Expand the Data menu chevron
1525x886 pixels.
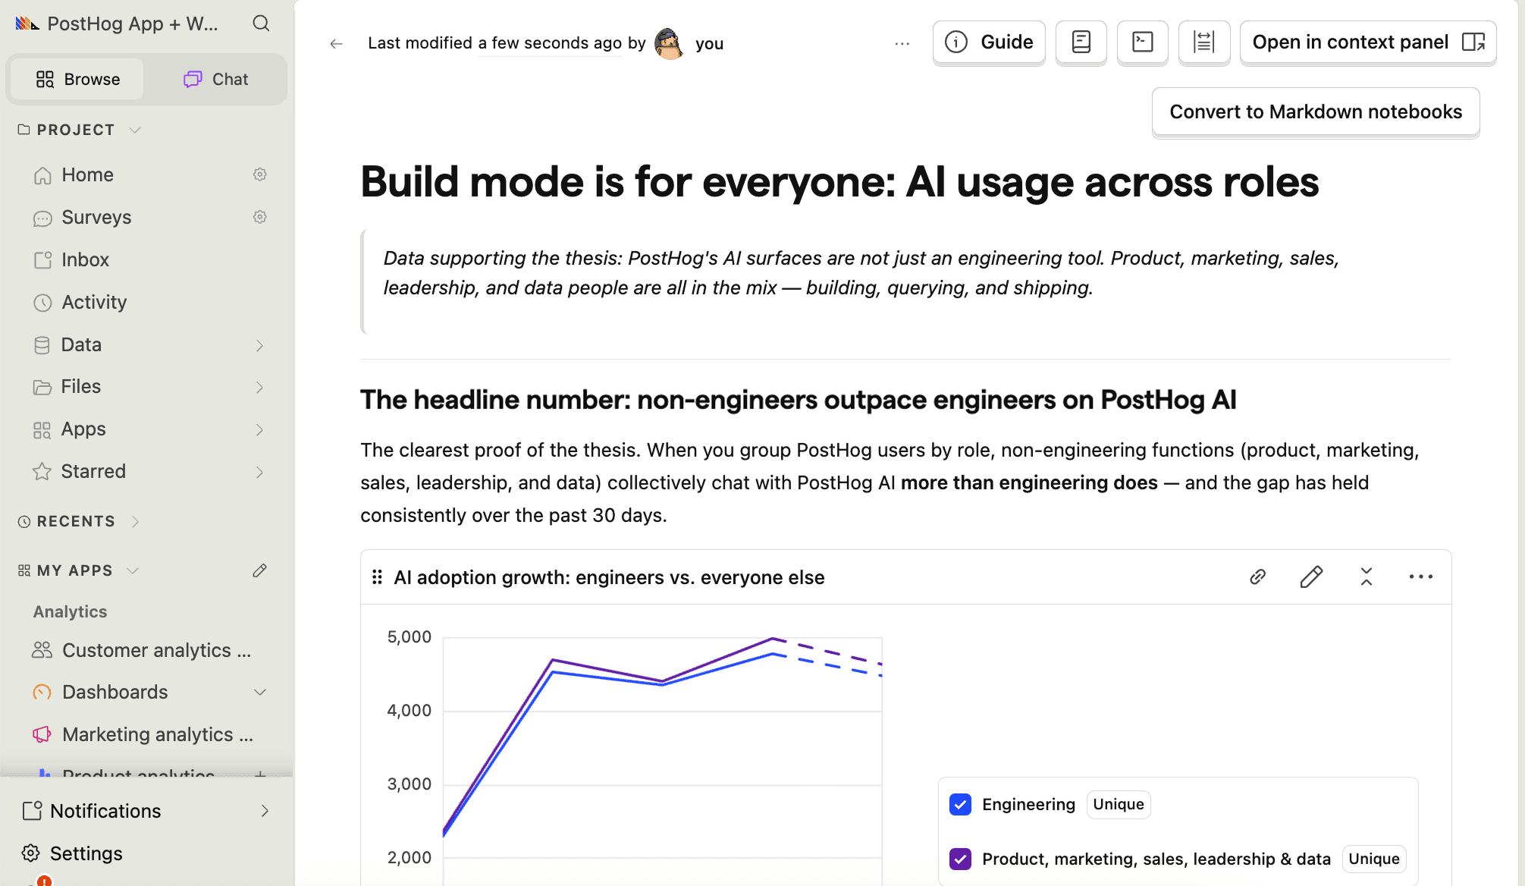(x=259, y=345)
